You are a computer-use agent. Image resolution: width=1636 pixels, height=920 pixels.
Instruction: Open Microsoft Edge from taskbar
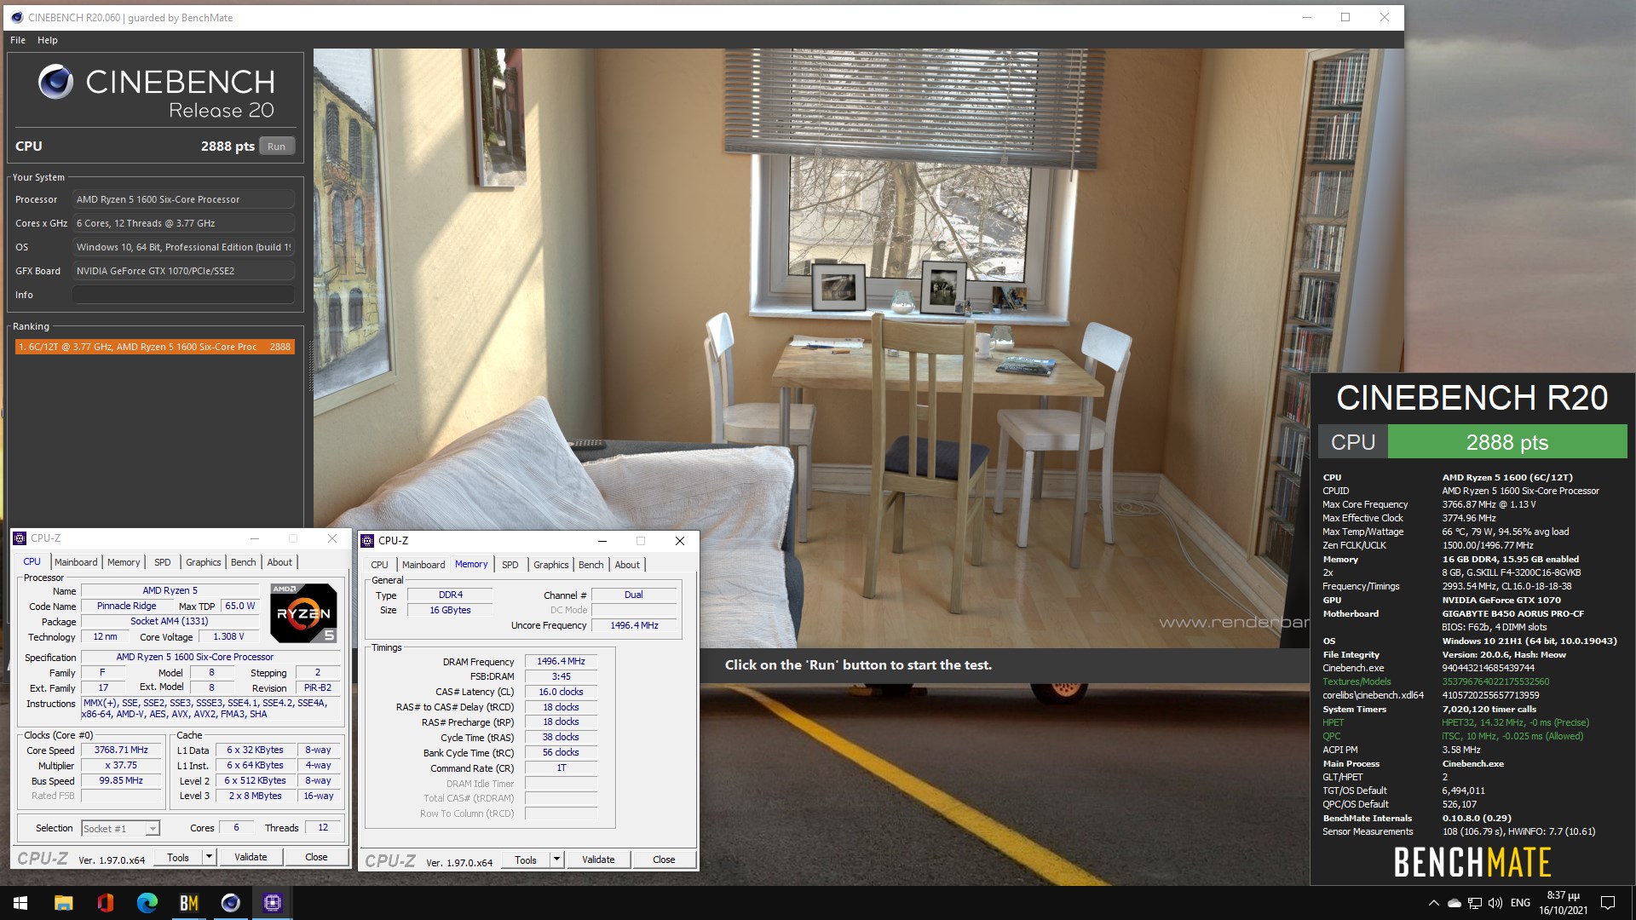pyautogui.click(x=147, y=903)
